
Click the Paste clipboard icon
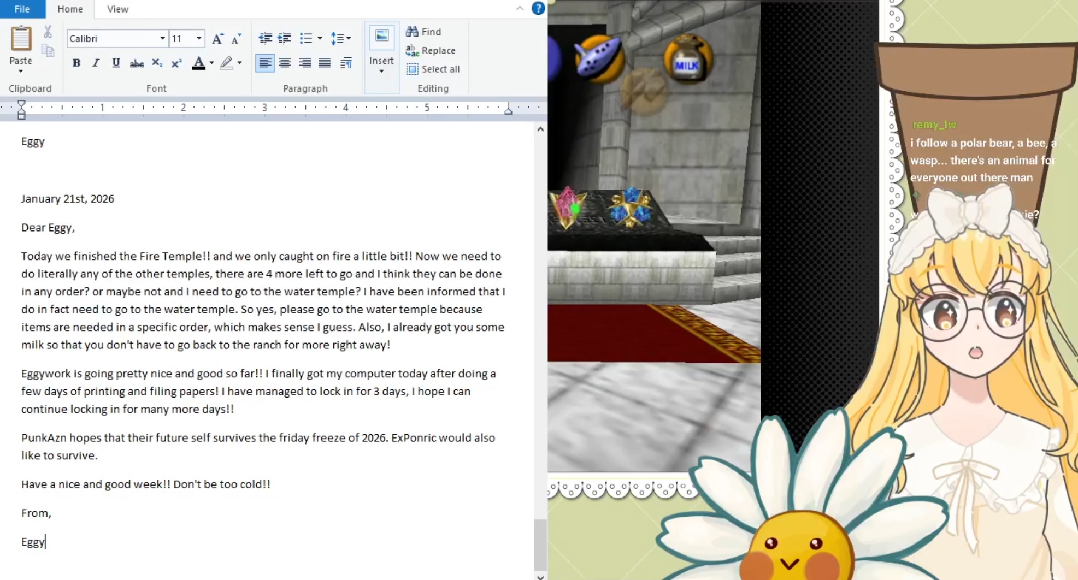point(21,38)
